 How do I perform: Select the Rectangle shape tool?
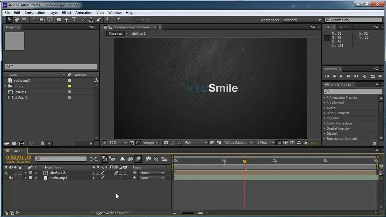pos(59,20)
